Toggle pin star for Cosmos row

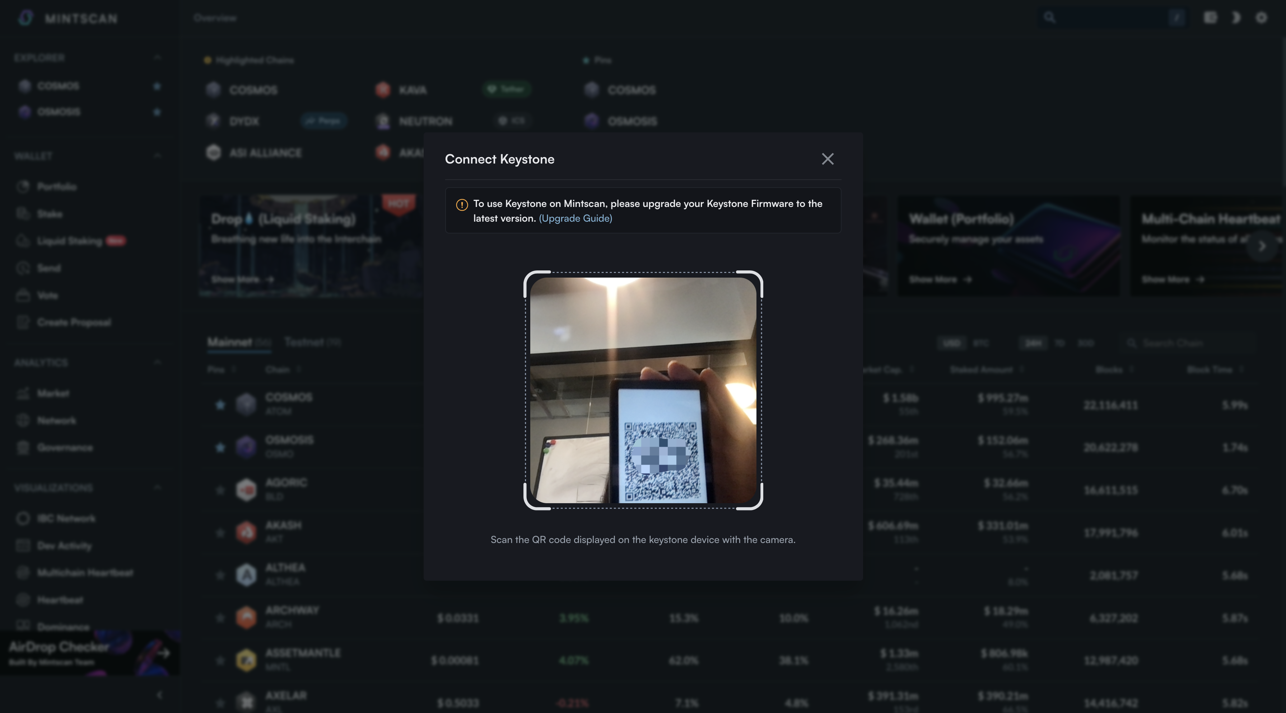coord(220,404)
